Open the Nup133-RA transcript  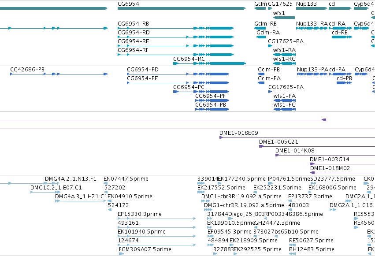coord(312,28)
